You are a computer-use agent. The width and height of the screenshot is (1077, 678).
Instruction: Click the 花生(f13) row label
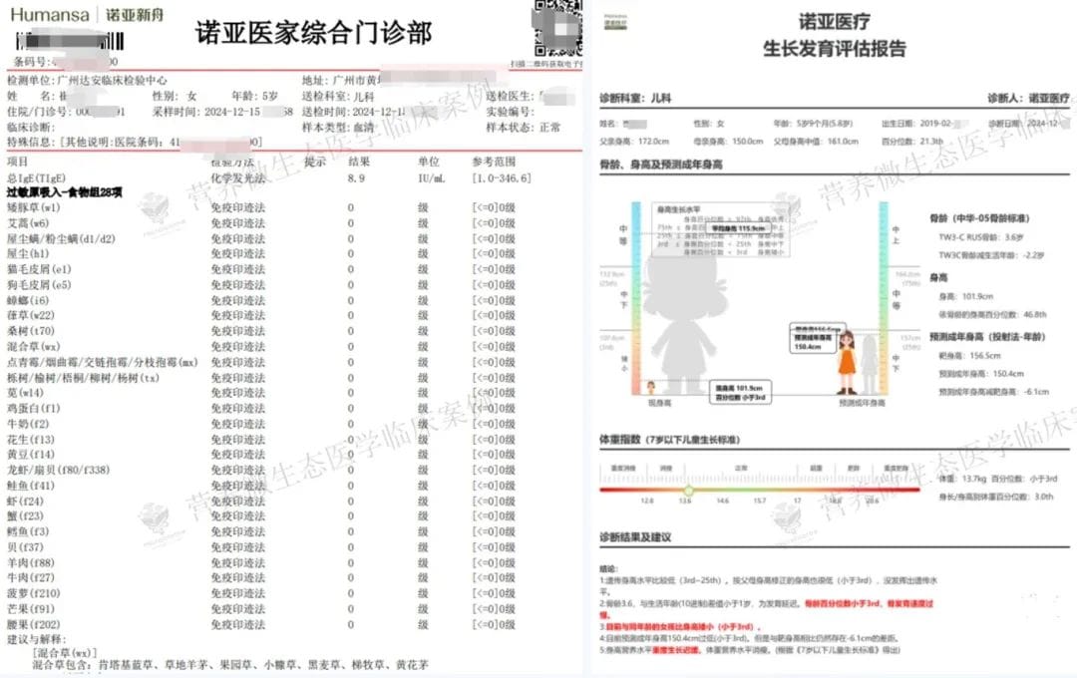pyautogui.click(x=31, y=439)
